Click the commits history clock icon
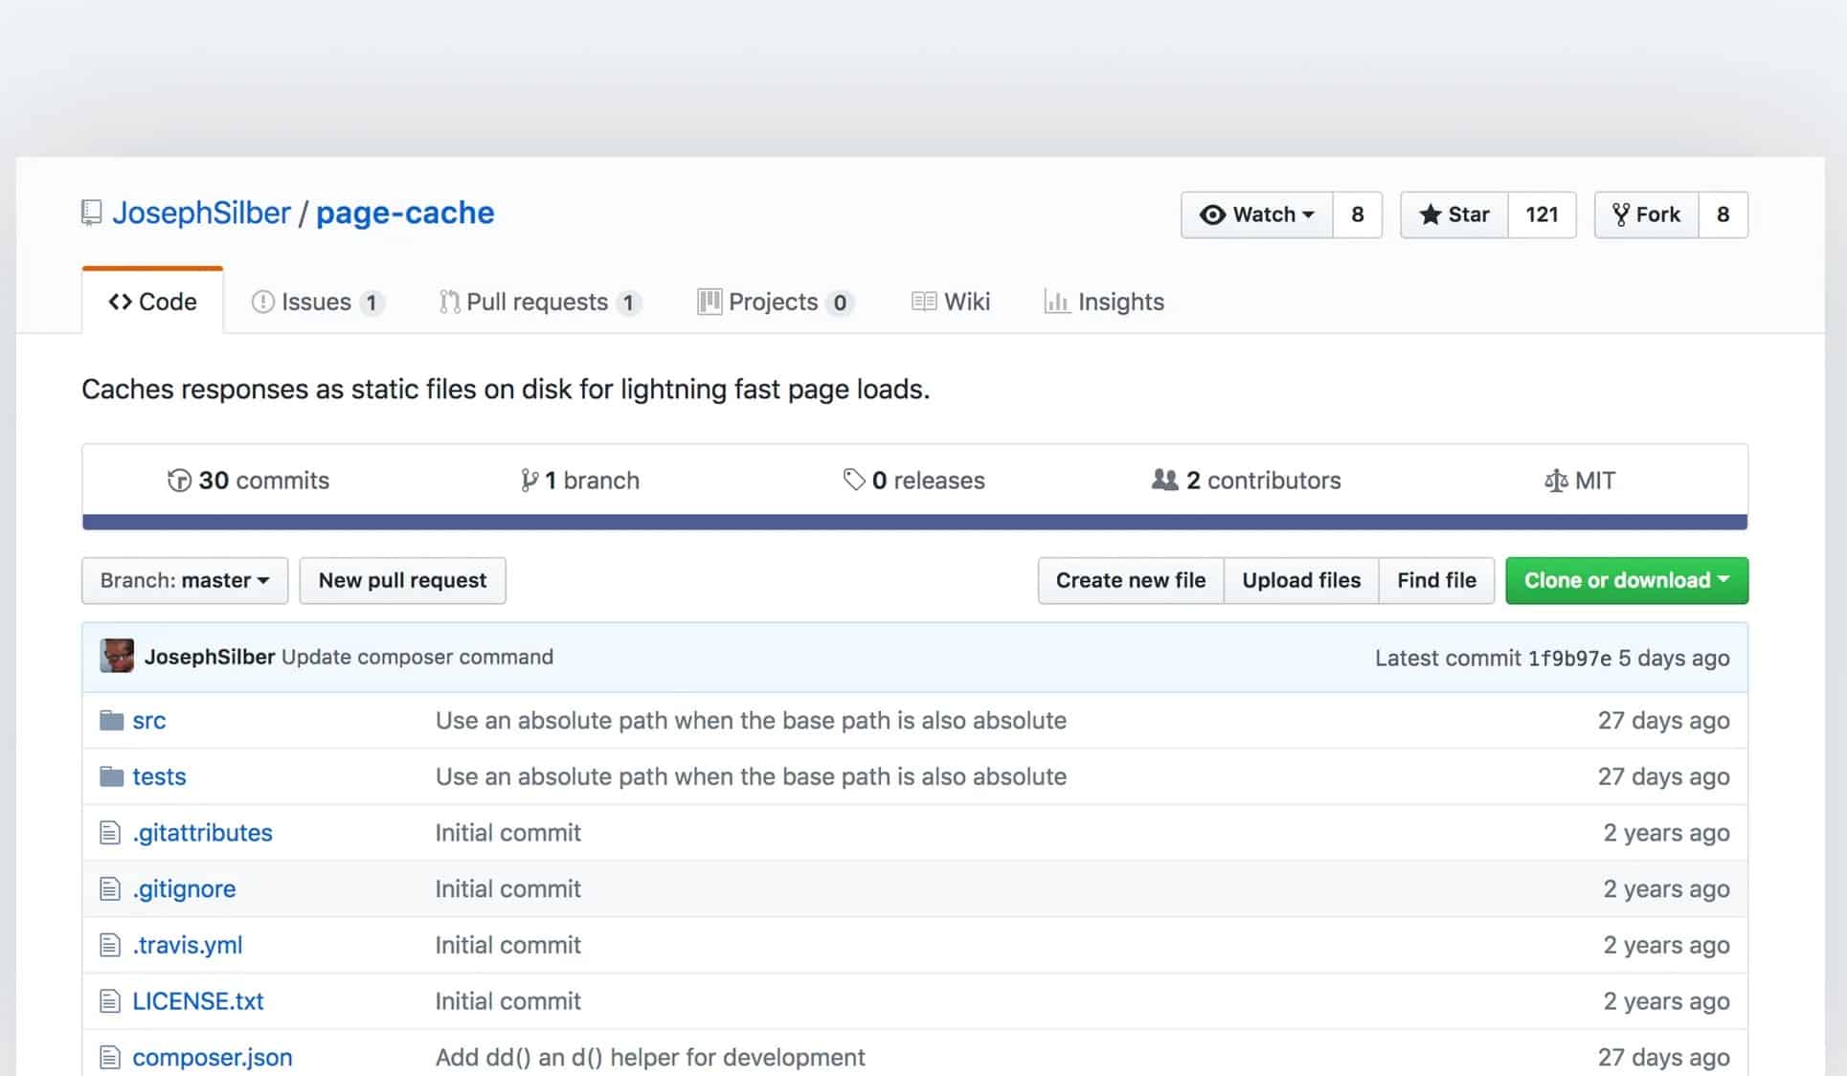The height and width of the screenshot is (1076, 1847). tap(179, 480)
